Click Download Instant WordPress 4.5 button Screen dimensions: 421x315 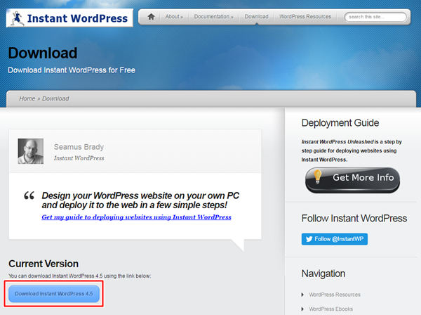click(54, 294)
